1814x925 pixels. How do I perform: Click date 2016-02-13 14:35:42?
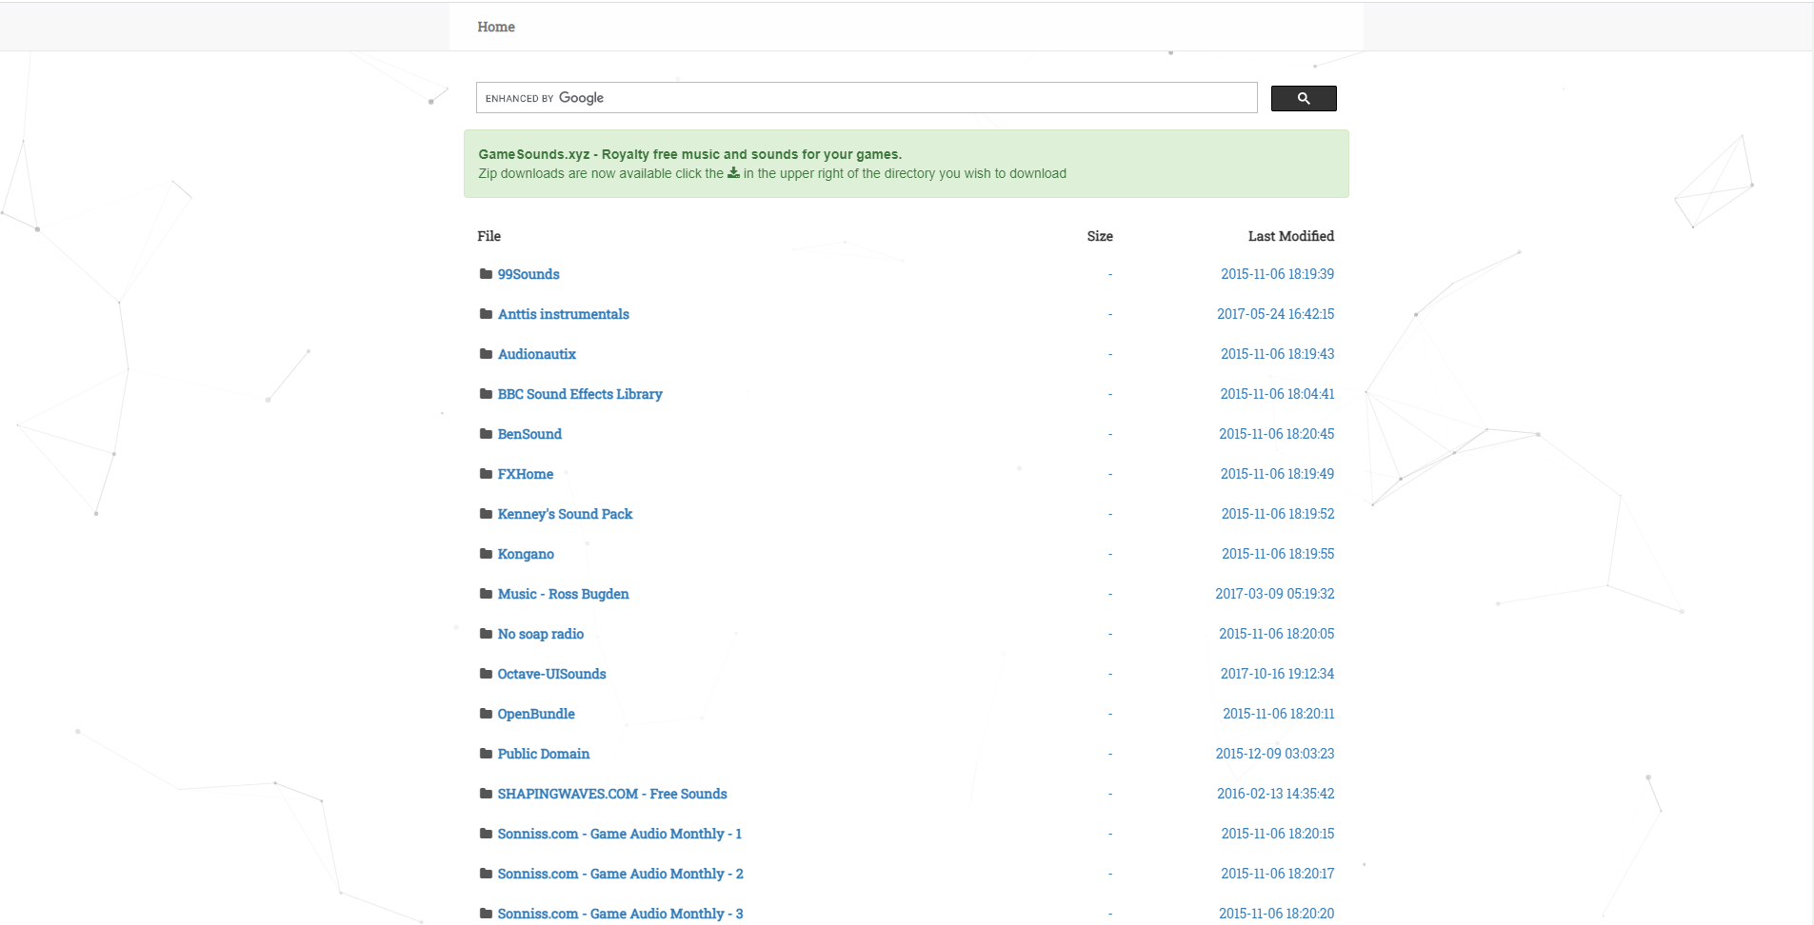click(1276, 794)
